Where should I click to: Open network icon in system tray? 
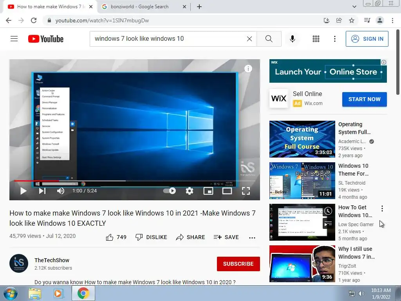pos(352,294)
